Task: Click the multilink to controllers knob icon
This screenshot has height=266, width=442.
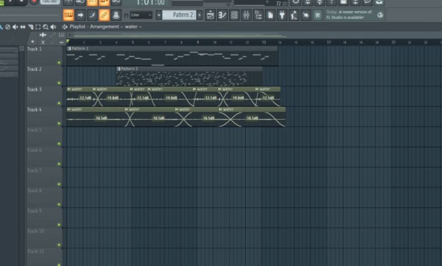Action: pos(116,15)
